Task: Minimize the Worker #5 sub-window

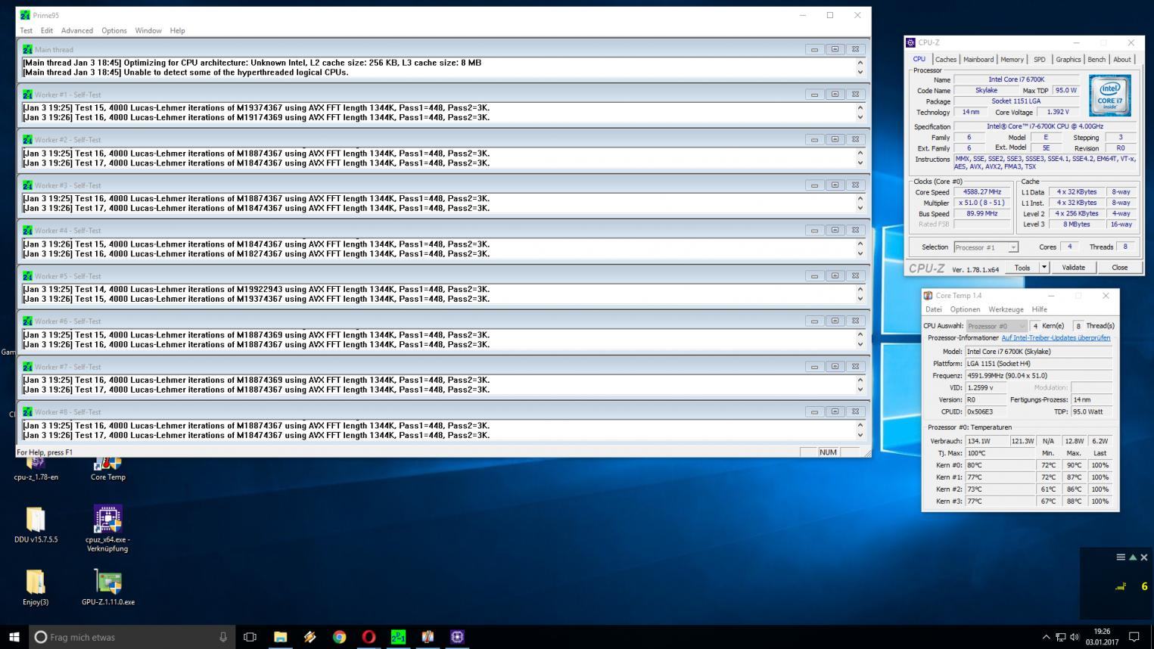Action: coord(814,276)
